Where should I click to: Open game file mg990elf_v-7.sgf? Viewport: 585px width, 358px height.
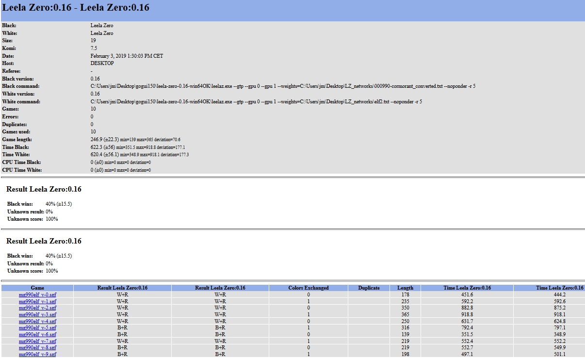37,341
